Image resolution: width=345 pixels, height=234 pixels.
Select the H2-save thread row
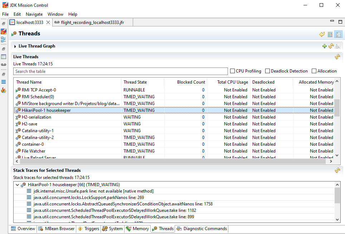[174, 124]
